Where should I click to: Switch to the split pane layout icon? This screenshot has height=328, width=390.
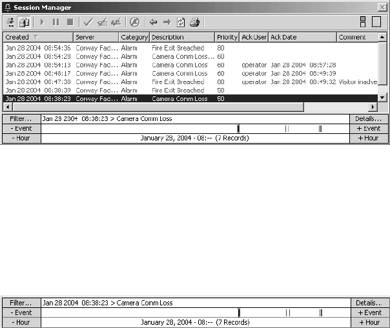pyautogui.click(x=363, y=22)
